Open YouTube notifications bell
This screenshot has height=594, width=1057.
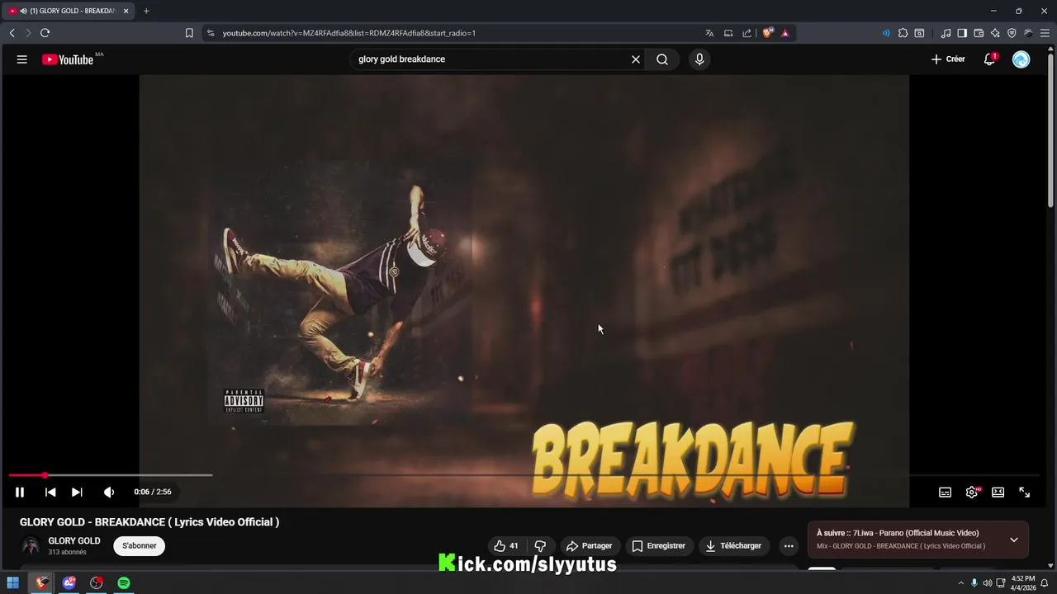click(989, 59)
